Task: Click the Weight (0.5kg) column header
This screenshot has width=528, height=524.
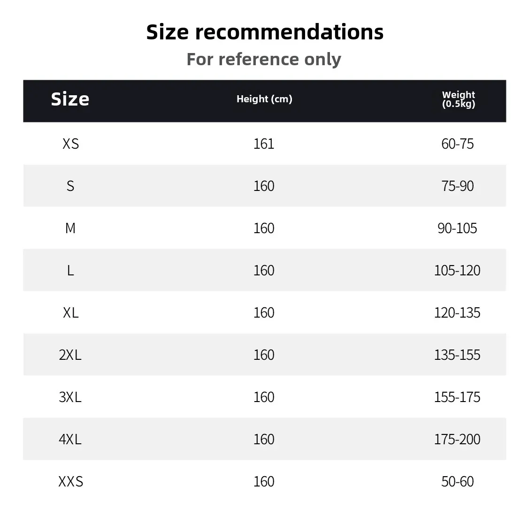Action: (x=459, y=99)
